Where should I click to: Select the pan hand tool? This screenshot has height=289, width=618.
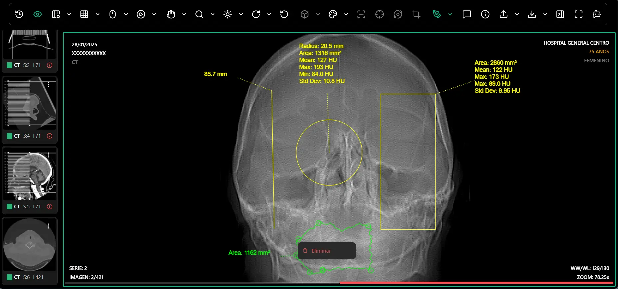pyautogui.click(x=171, y=14)
